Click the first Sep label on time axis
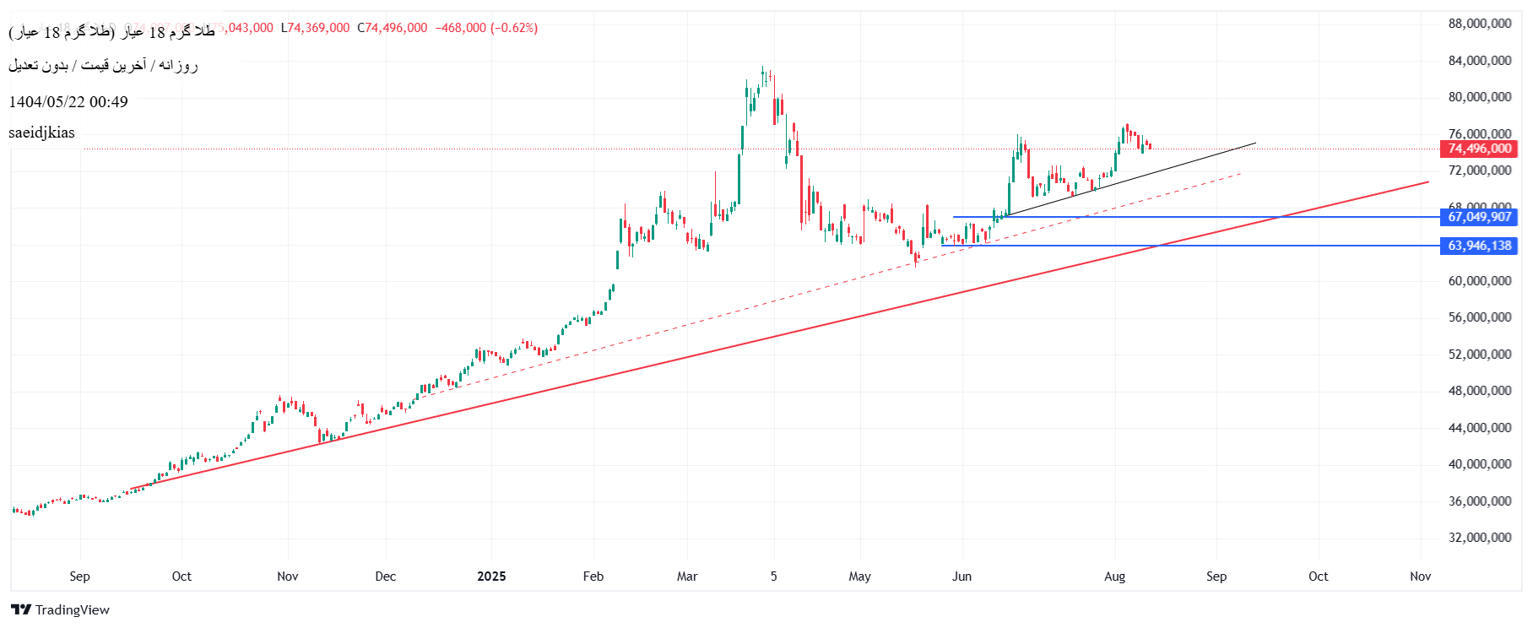This screenshot has width=1533, height=628. tap(79, 577)
